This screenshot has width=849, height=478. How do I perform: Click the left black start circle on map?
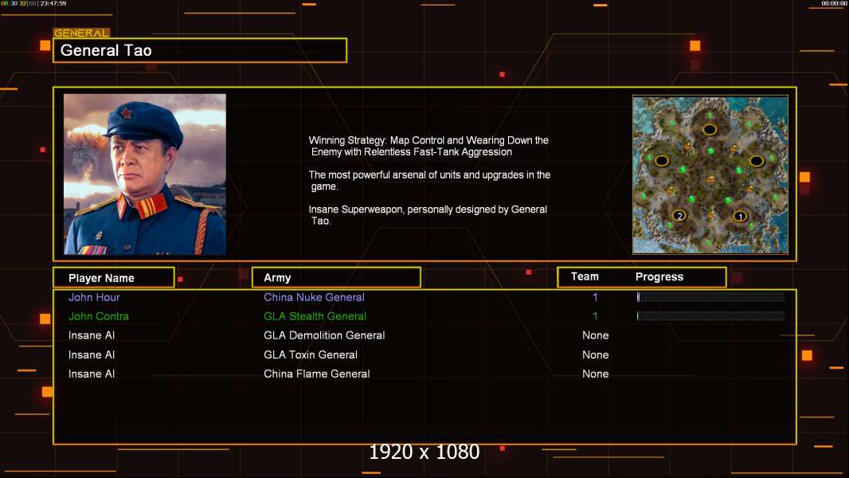coord(662,161)
